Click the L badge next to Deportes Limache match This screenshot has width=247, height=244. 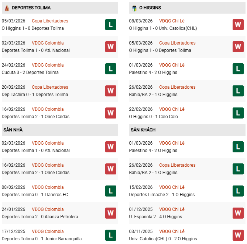pos(238,191)
